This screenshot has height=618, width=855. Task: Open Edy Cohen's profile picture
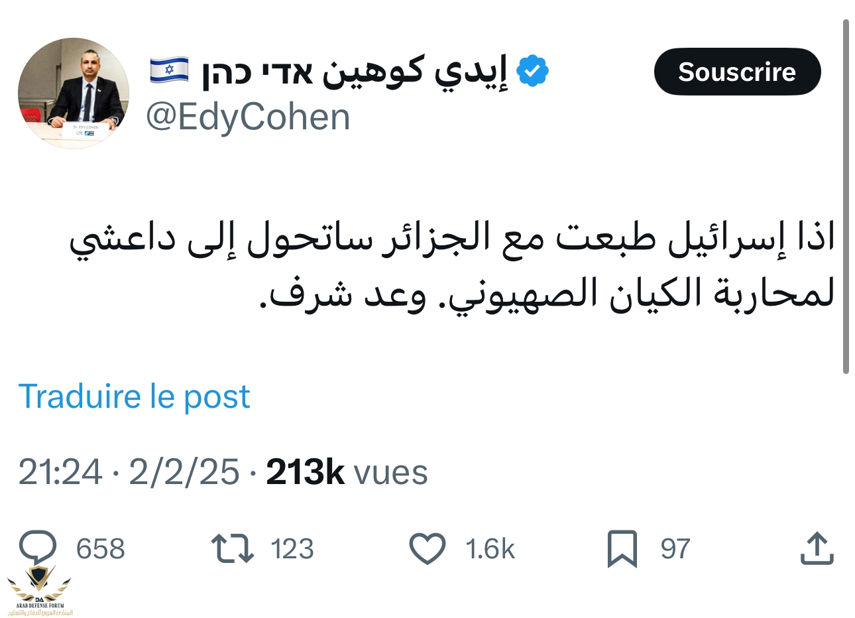pyautogui.click(x=74, y=93)
